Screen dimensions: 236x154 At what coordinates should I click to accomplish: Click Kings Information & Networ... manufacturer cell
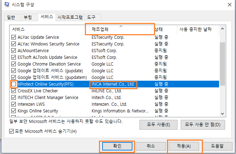[120, 111]
